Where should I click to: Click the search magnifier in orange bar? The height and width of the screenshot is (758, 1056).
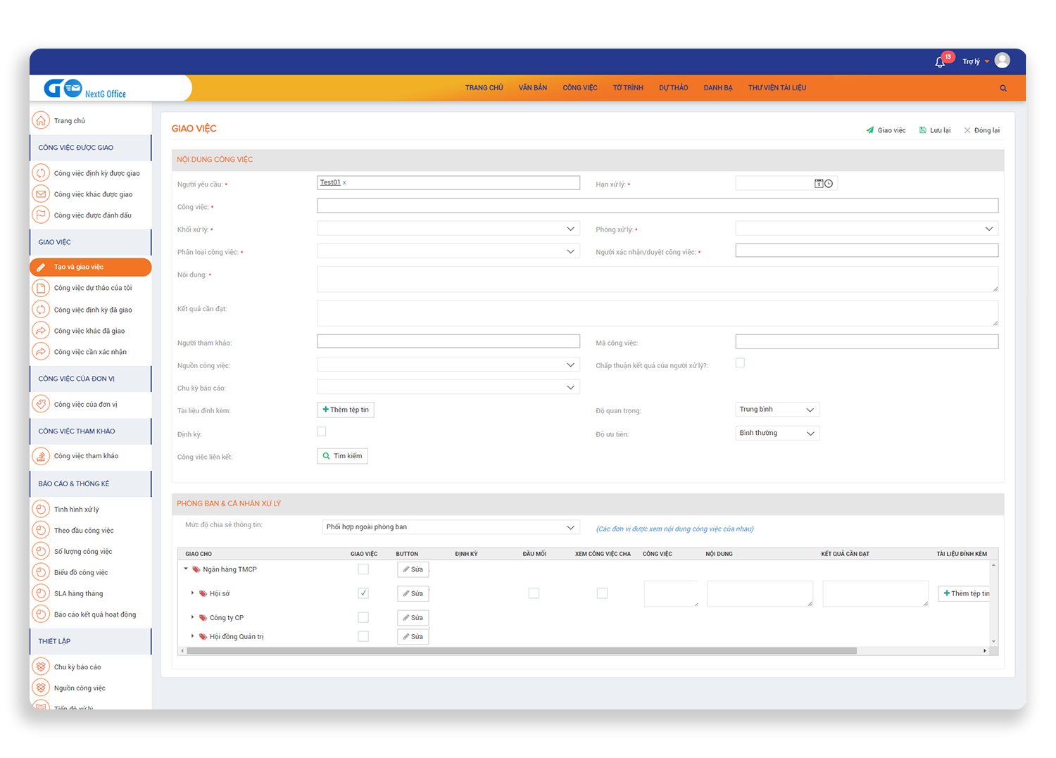click(1003, 88)
